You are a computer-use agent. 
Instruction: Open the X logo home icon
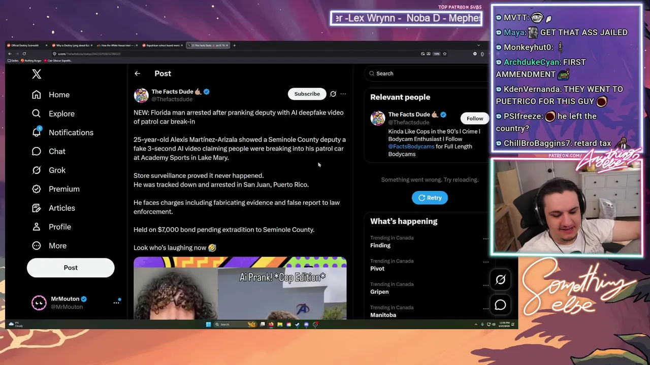[x=37, y=74]
